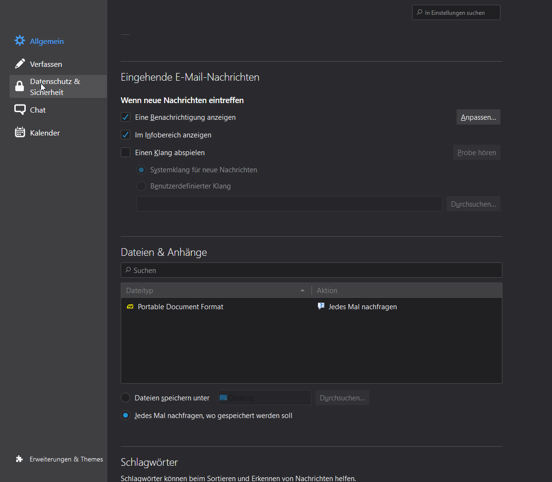Uncheck 'Im Infobereich anzeigen'
The width and height of the screenshot is (552, 482).
pyautogui.click(x=125, y=135)
